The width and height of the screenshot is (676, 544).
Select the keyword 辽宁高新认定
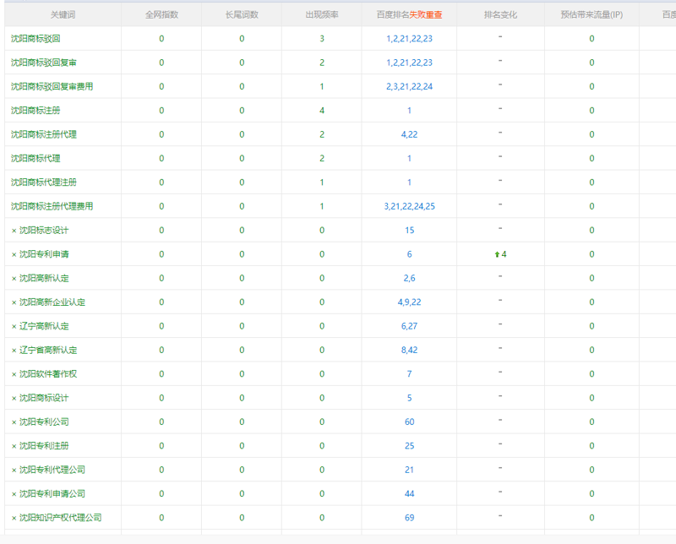click(x=44, y=326)
